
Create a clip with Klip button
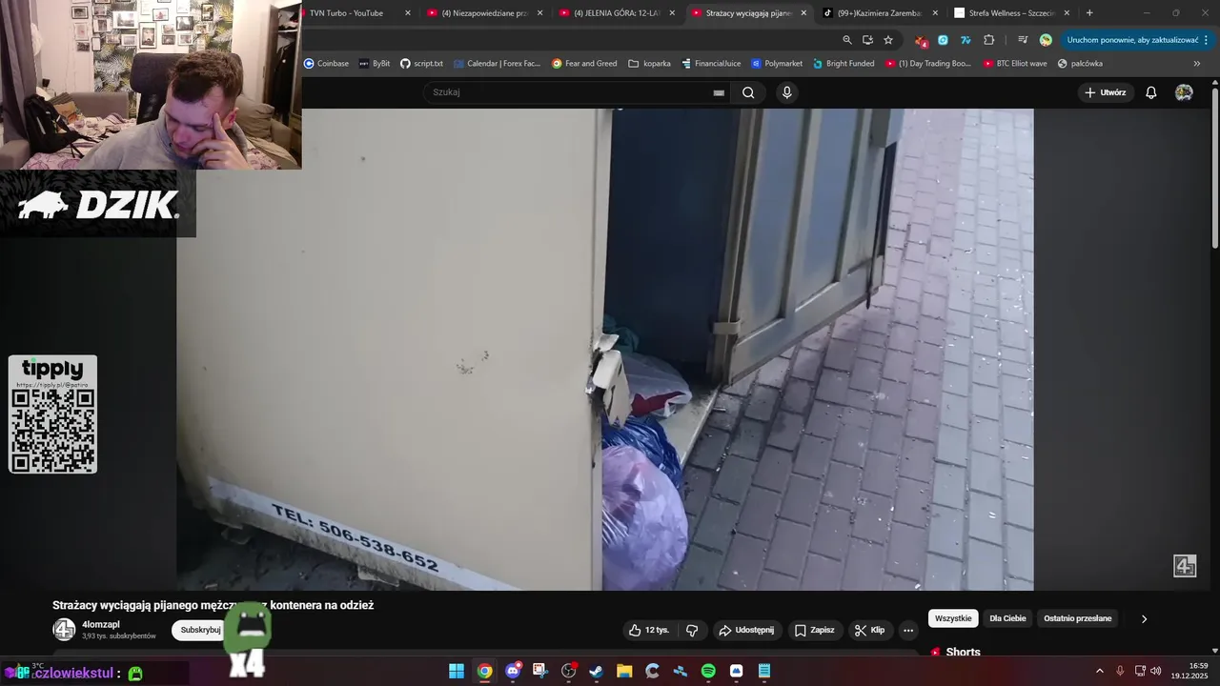coord(869,630)
